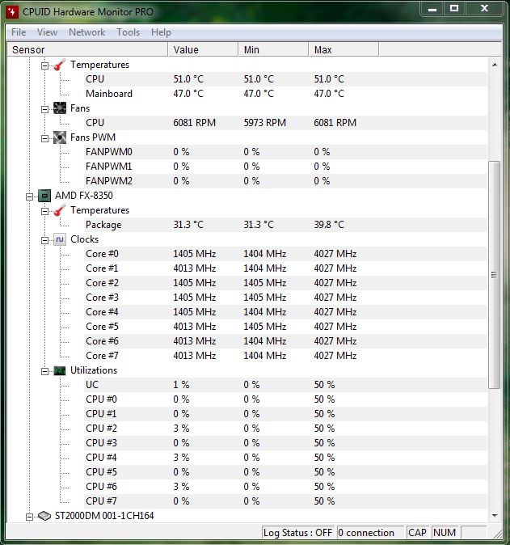Click the ST2000DM hard drive icon
The height and width of the screenshot is (545, 510).
[44, 516]
